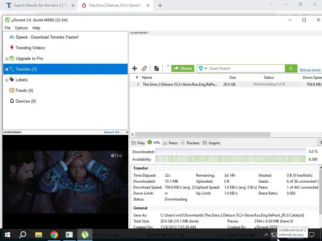Click the Add Torrent from URL link icon
Viewport: 322px width, 241px height.
pos(144,68)
